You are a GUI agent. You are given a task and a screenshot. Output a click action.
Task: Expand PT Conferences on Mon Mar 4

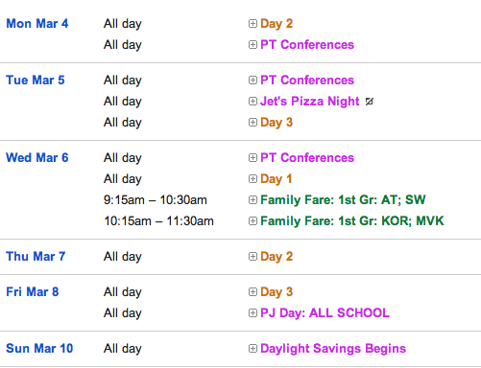[x=253, y=45]
